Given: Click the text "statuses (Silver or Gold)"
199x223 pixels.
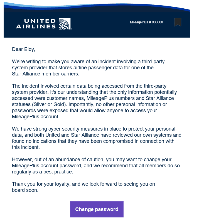Looking at the screenshot, I should pyautogui.click(x=39, y=104).
